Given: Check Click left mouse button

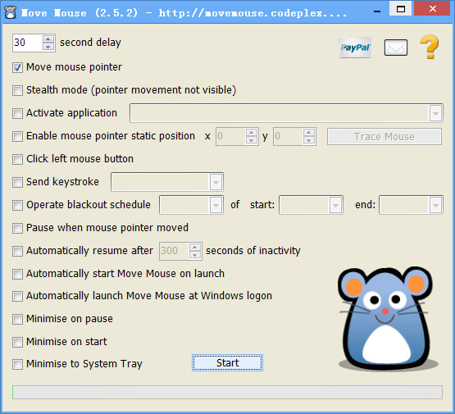Looking at the screenshot, I should [17, 159].
